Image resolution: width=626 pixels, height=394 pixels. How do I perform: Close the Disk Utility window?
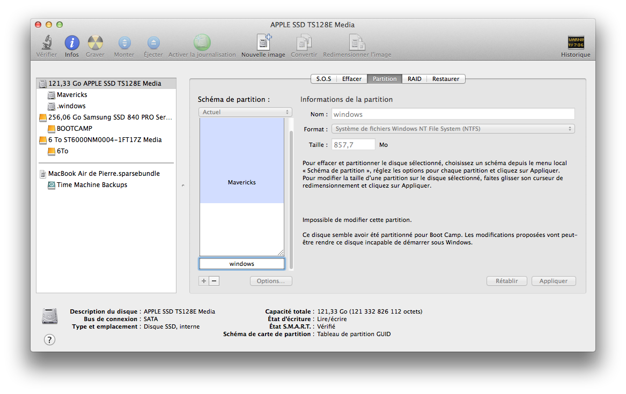pyautogui.click(x=38, y=25)
